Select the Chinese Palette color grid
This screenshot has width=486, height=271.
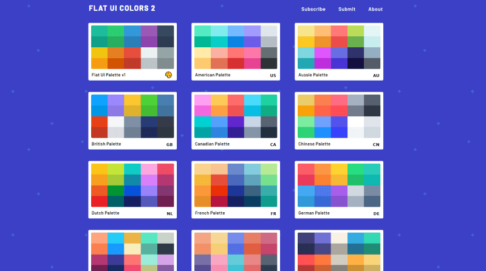point(339,116)
